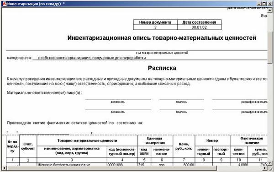274x172 pixels.
Task: Click the "паспортный" number column header
Action: pyautogui.click(x=221, y=151)
